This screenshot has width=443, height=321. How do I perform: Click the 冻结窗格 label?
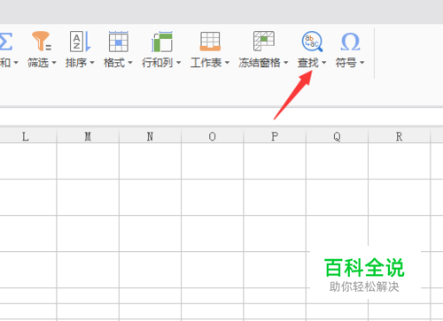[x=260, y=63]
